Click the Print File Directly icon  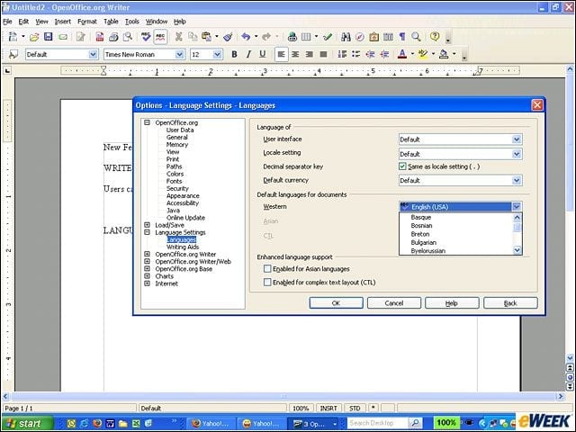(113, 37)
